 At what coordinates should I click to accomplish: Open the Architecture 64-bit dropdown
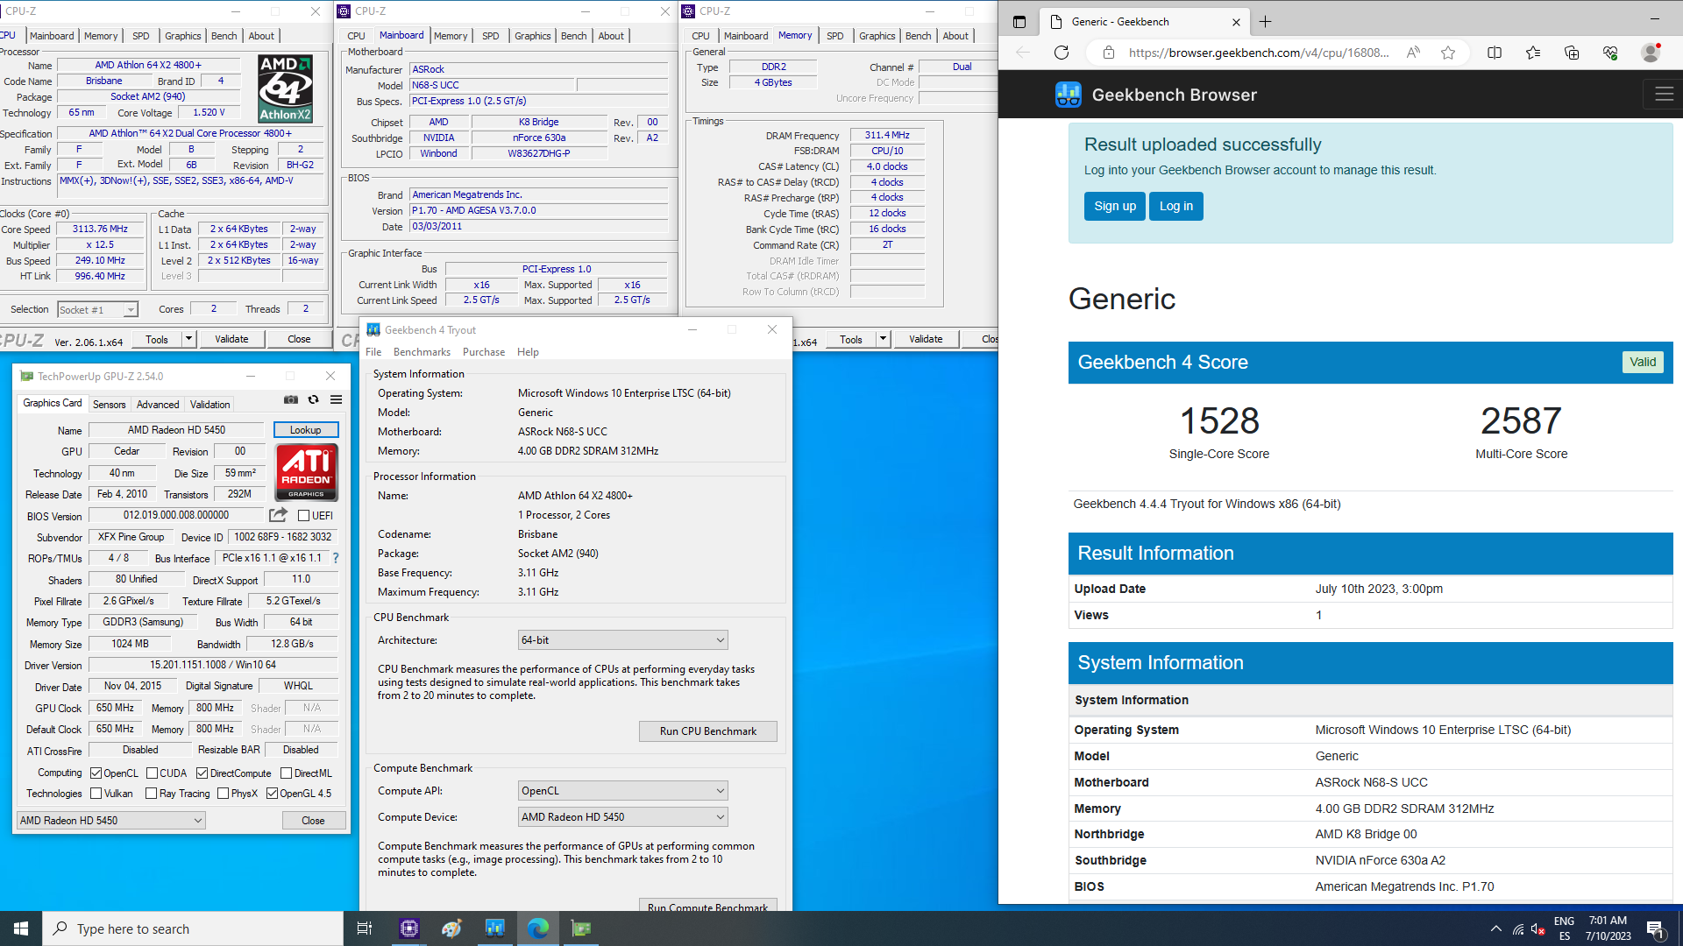(623, 640)
